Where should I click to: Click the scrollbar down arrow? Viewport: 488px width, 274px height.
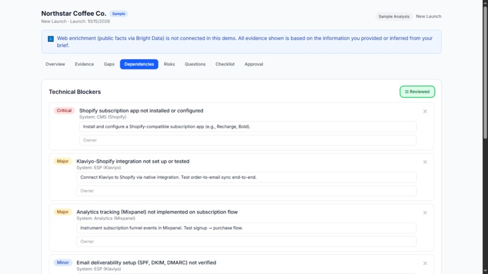click(485, 271)
